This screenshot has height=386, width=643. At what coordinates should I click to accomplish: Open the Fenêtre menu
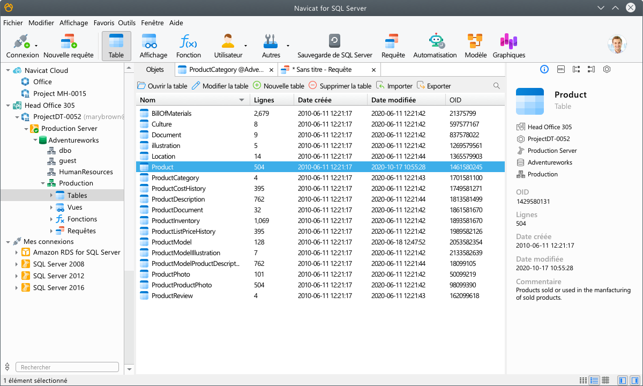tap(153, 23)
